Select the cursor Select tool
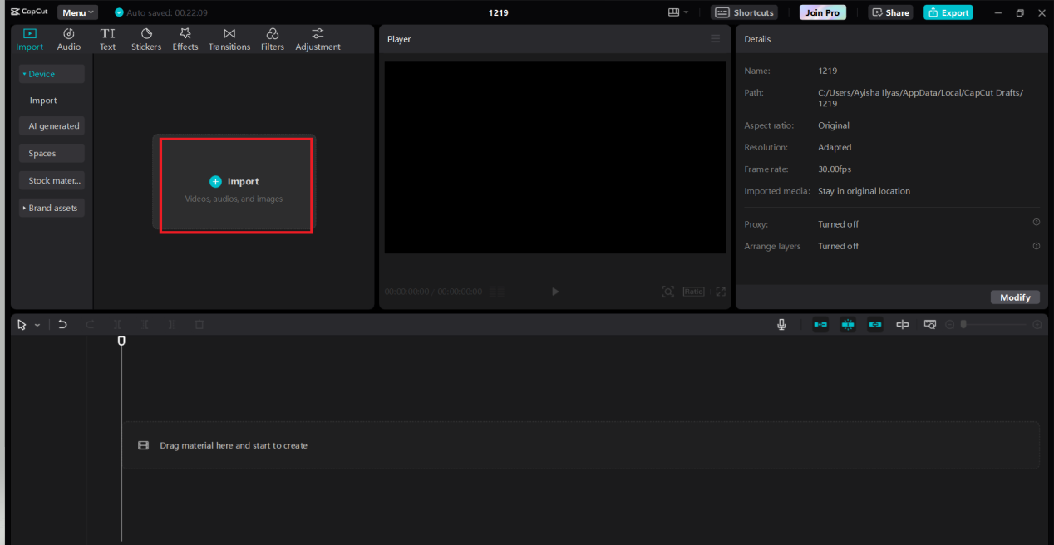This screenshot has height=545, width=1054. (x=22, y=325)
